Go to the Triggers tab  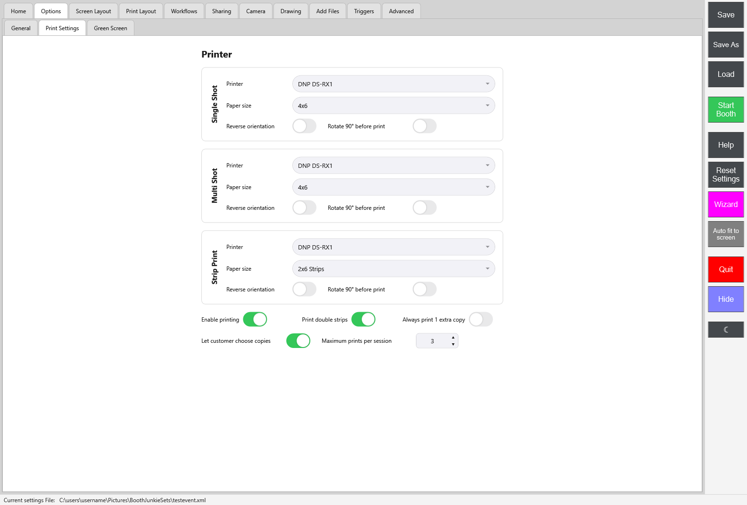(364, 11)
